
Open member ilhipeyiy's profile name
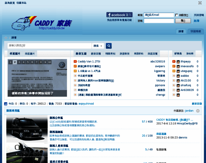[186, 61]
